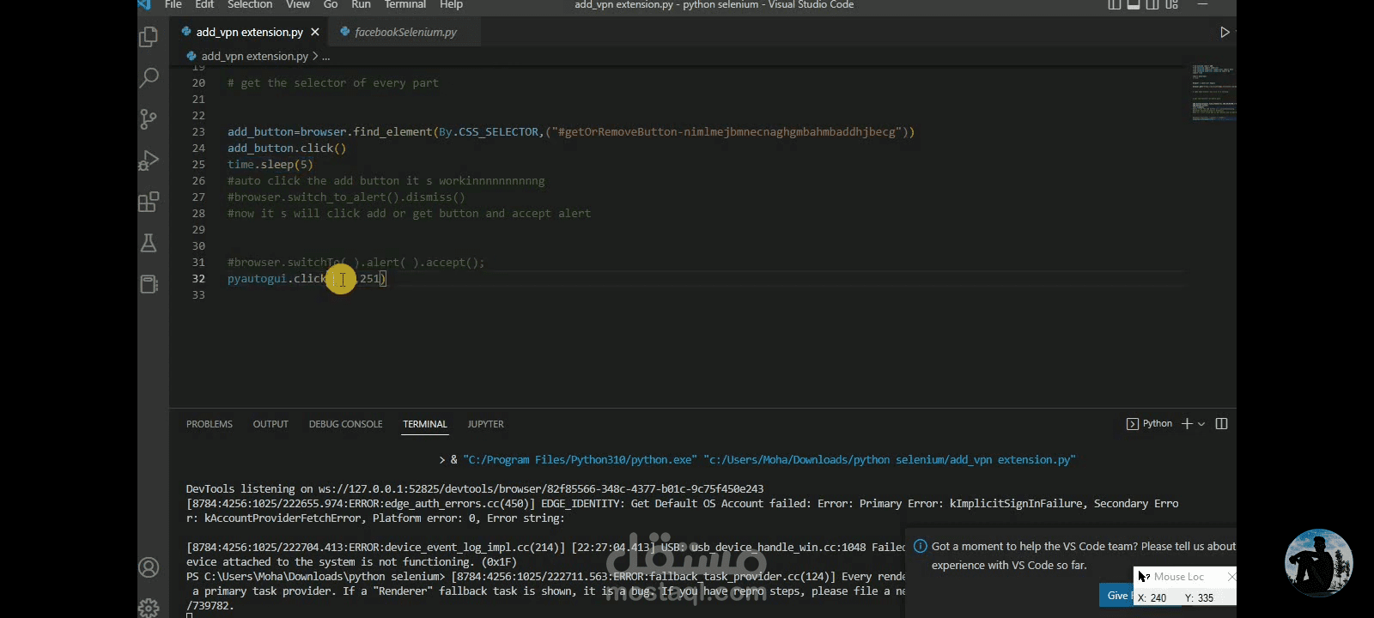Click the code minimap

coord(1213,92)
